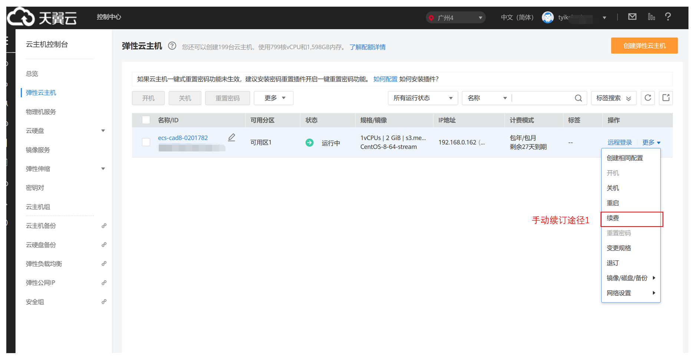The width and height of the screenshot is (697, 362).
Task: Edit instance name with pencil icon
Action: pyautogui.click(x=232, y=137)
